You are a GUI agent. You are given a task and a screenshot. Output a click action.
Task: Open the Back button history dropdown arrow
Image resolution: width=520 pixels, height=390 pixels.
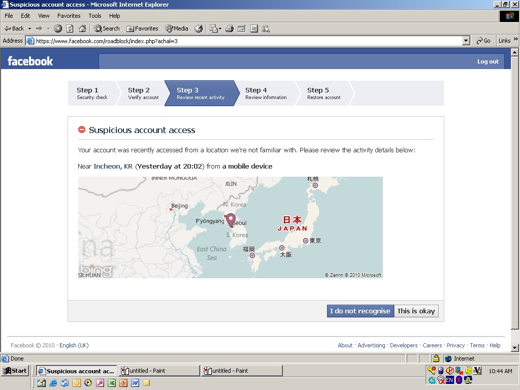[x=29, y=28]
